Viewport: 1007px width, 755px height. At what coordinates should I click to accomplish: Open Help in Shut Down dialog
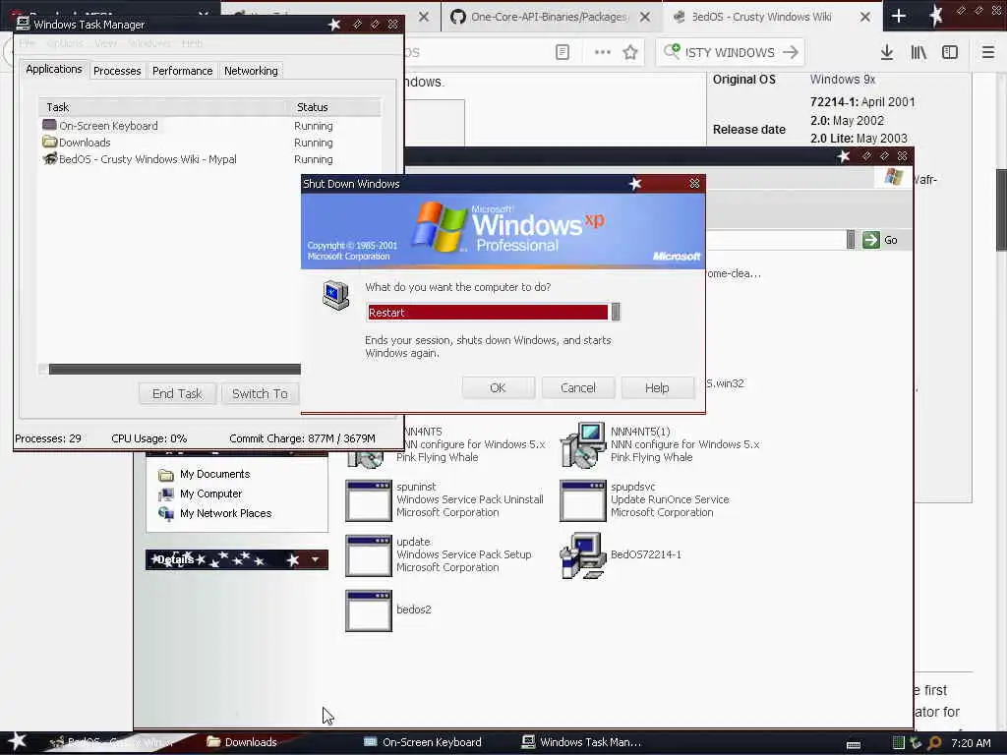[657, 387]
